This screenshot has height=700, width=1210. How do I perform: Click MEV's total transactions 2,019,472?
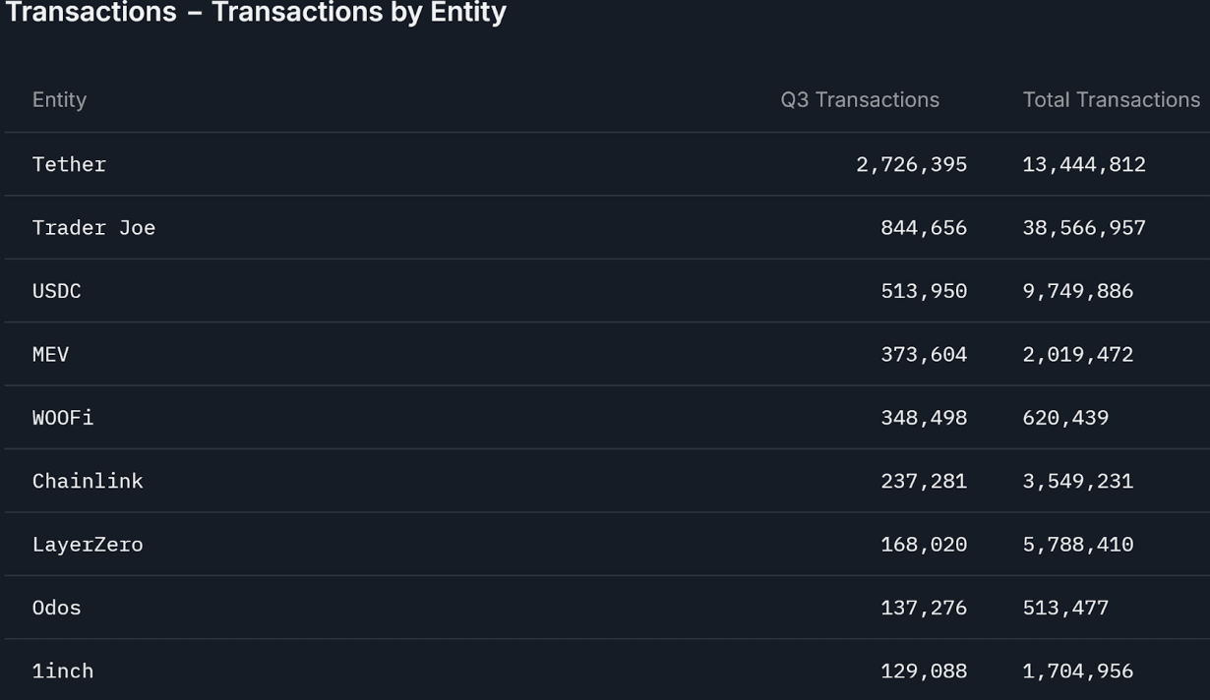point(1078,355)
